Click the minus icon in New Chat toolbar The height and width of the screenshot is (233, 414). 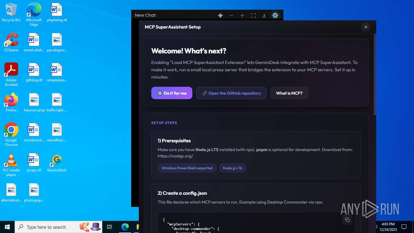click(x=231, y=15)
